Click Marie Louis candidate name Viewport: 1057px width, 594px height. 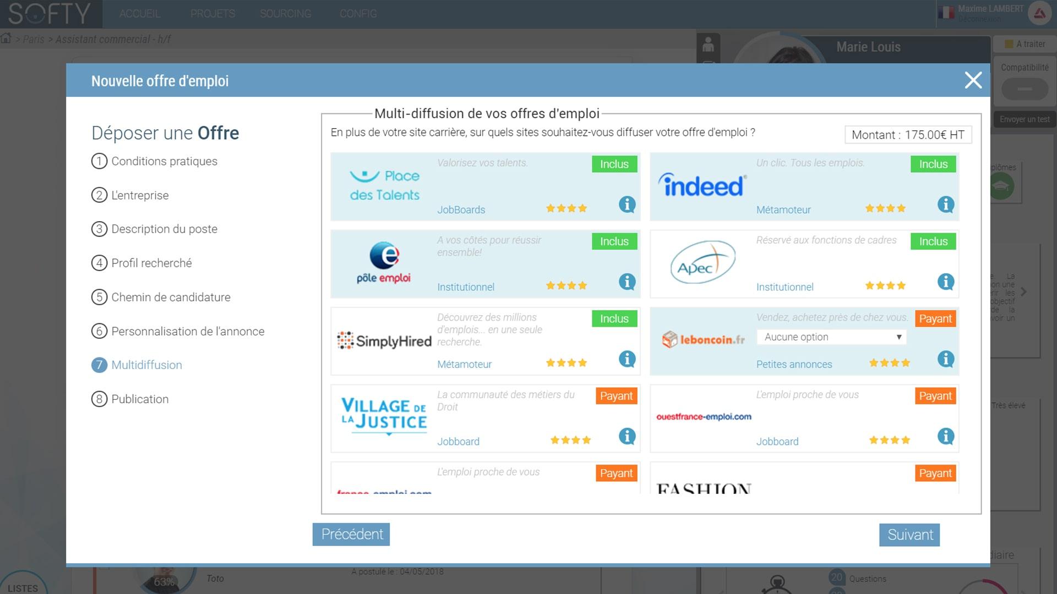[868, 47]
